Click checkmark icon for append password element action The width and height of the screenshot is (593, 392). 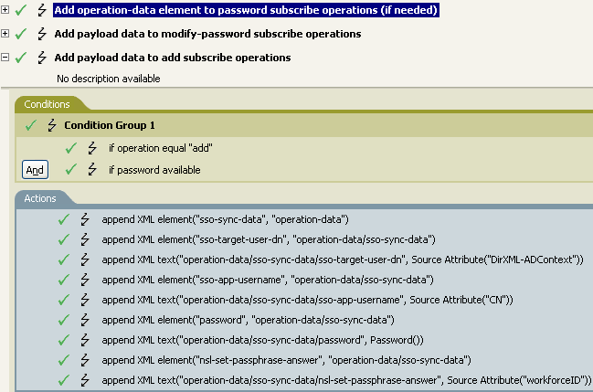click(x=64, y=320)
